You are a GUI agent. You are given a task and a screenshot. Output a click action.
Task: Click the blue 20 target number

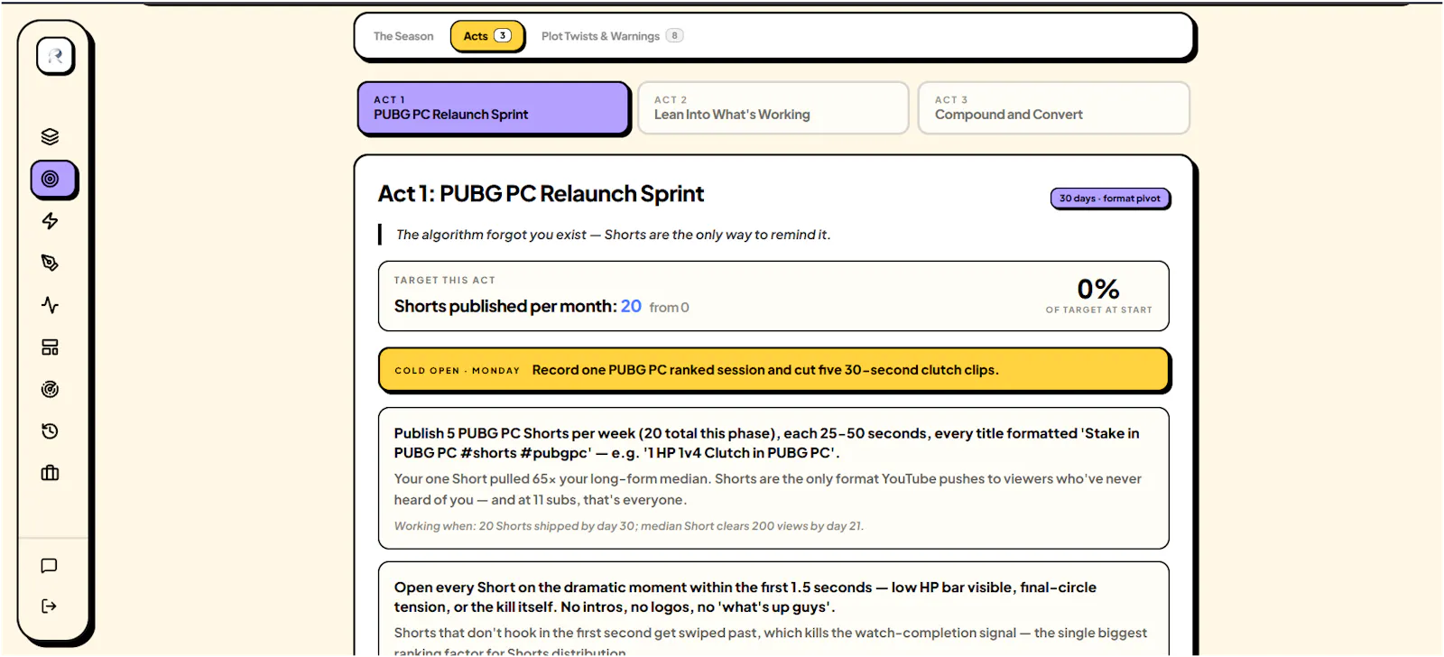click(x=631, y=307)
